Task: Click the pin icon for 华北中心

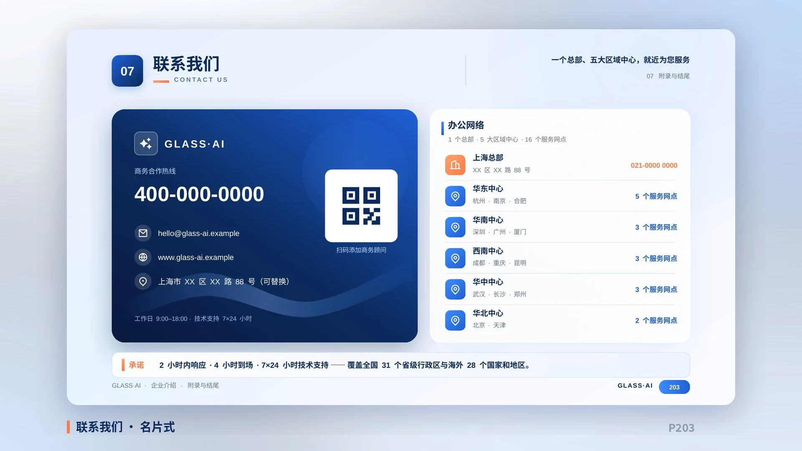Action: [x=455, y=320]
